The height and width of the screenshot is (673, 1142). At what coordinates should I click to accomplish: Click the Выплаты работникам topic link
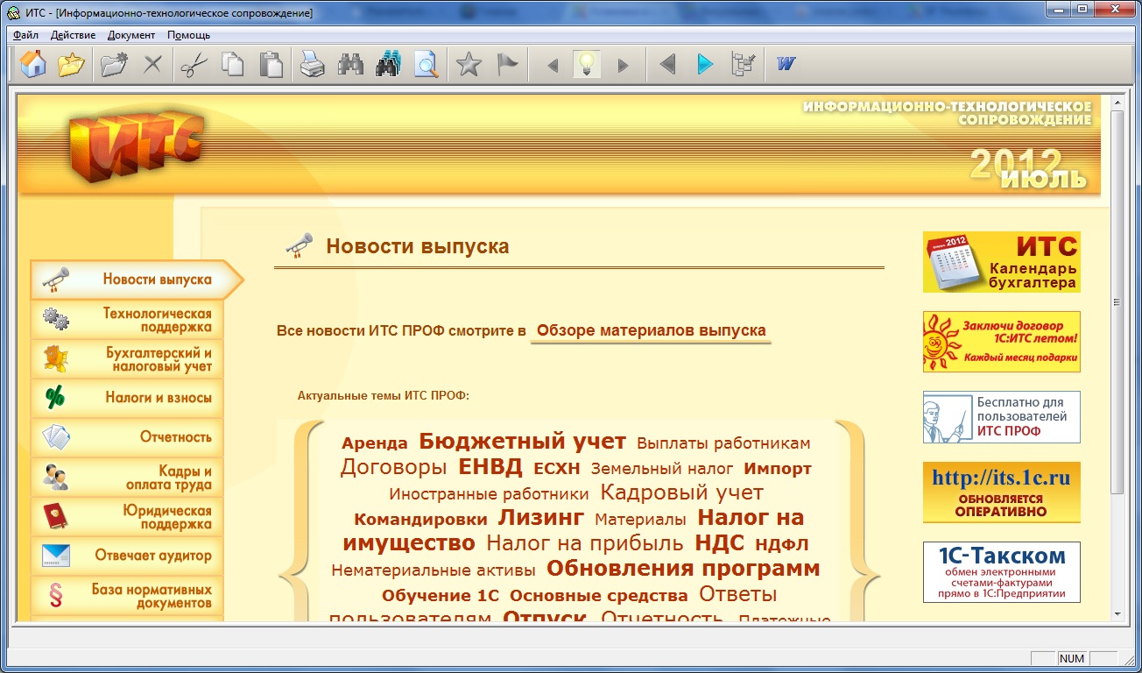[723, 443]
